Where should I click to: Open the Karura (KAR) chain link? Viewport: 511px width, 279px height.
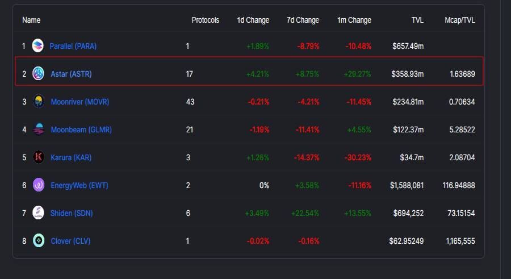coord(71,157)
